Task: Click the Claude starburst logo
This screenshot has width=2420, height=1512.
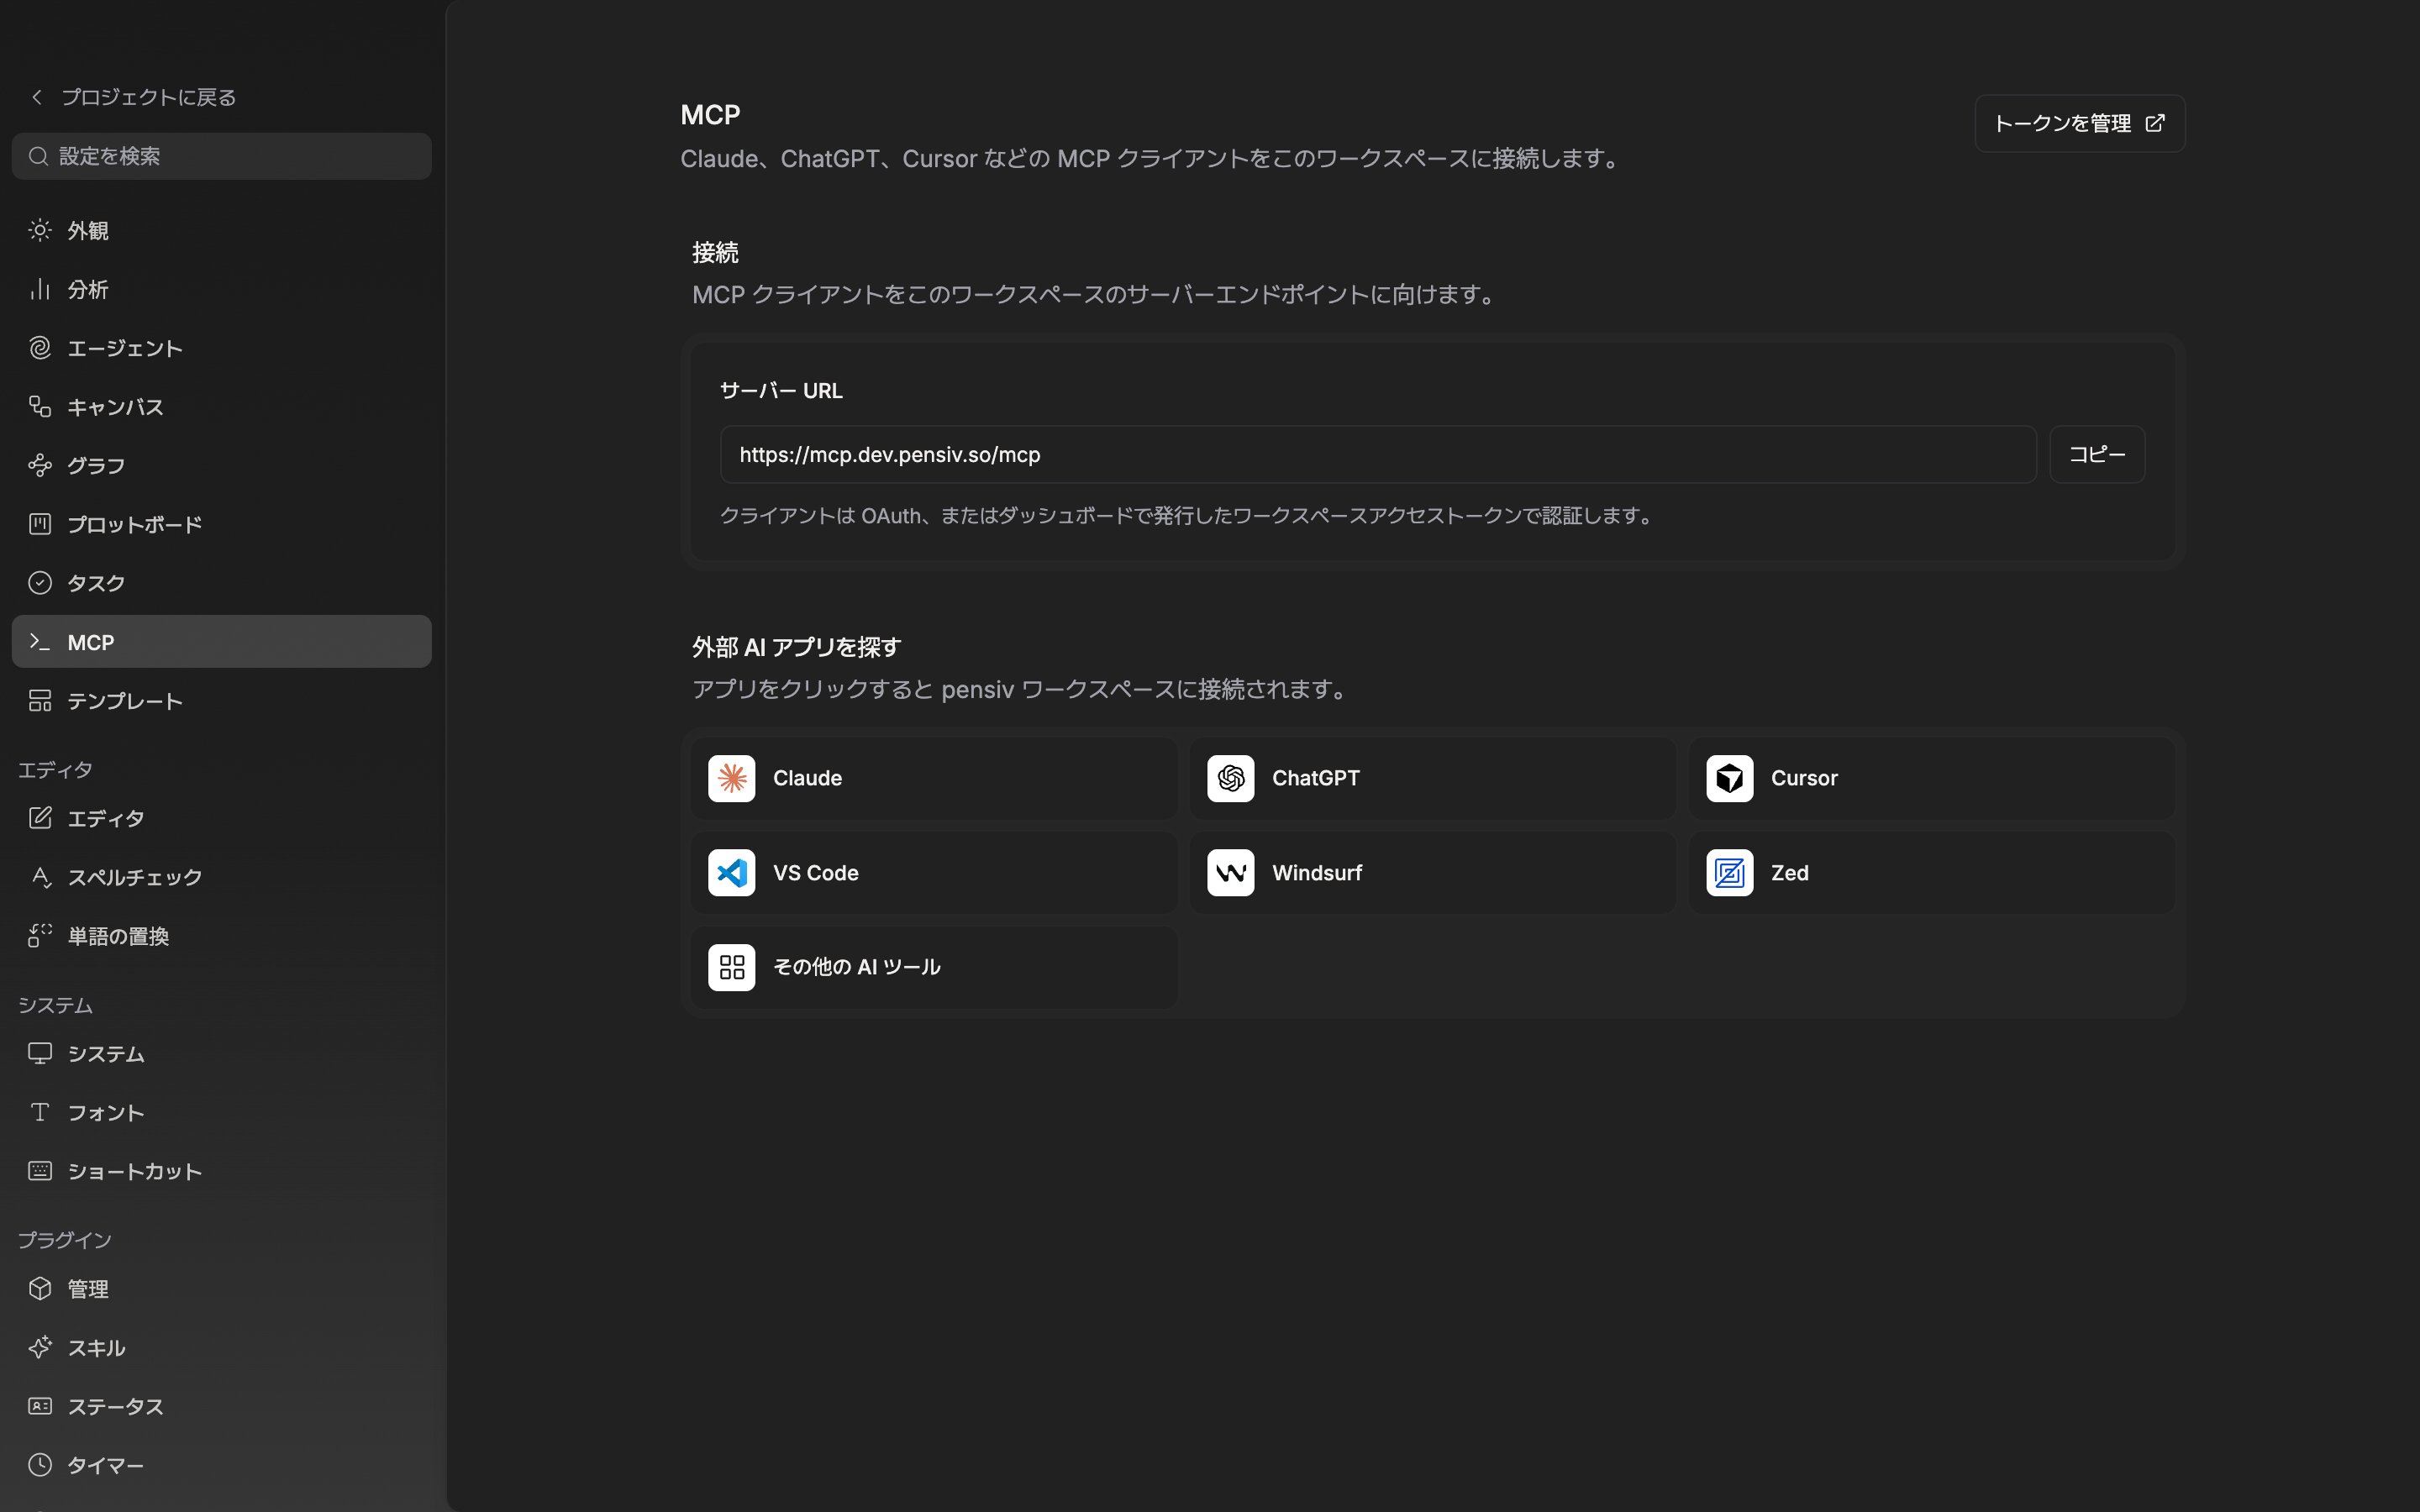Action: (732, 778)
